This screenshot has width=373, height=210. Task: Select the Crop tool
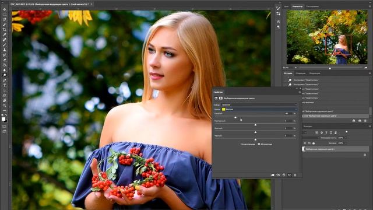(4, 30)
